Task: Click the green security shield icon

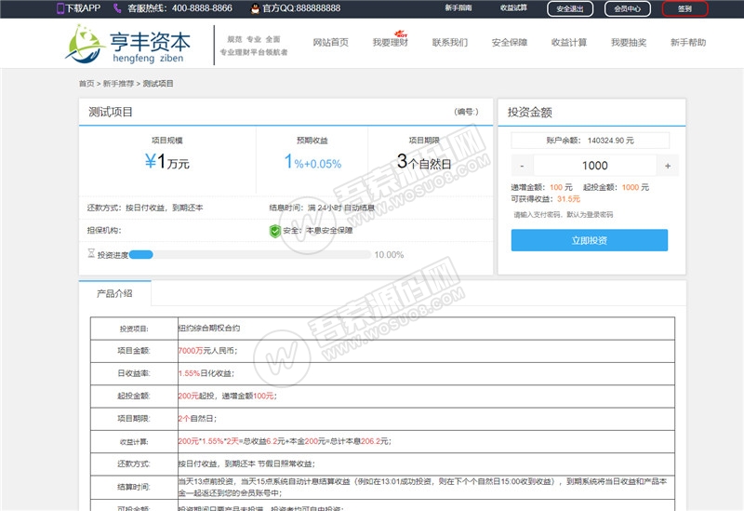Action: [274, 230]
